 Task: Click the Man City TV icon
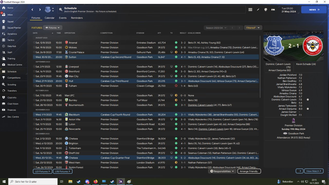171,76
